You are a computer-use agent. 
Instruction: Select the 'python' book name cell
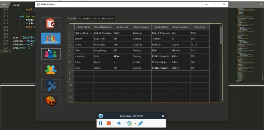pos(84,39)
